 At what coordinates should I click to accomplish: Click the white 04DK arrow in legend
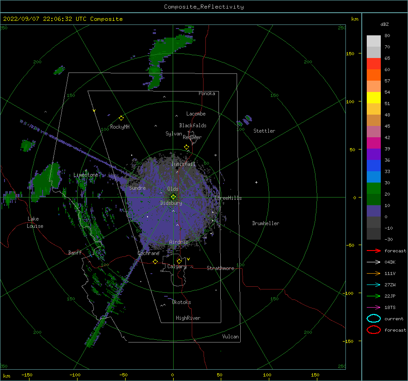pyautogui.click(x=374, y=262)
